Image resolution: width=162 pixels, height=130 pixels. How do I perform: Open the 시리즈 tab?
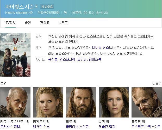click(x=63, y=23)
